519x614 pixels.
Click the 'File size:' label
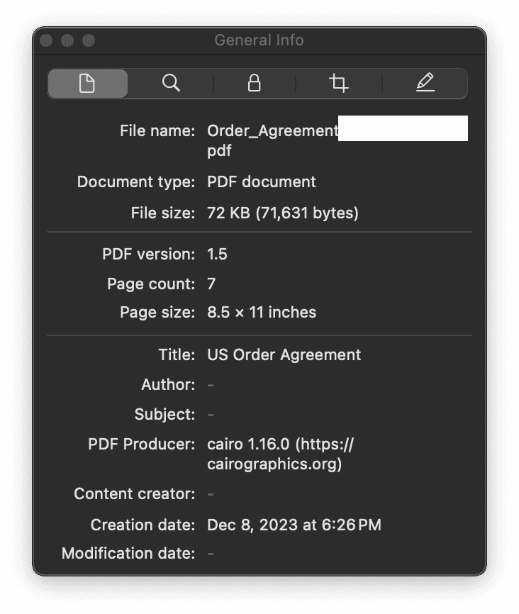[x=163, y=213]
